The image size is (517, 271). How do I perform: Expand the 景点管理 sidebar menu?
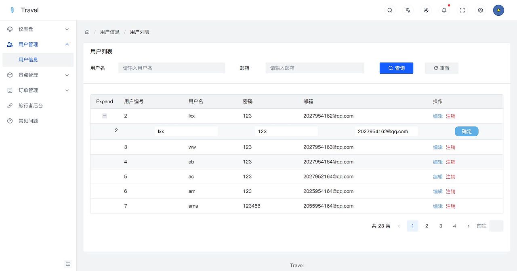pyautogui.click(x=38, y=75)
